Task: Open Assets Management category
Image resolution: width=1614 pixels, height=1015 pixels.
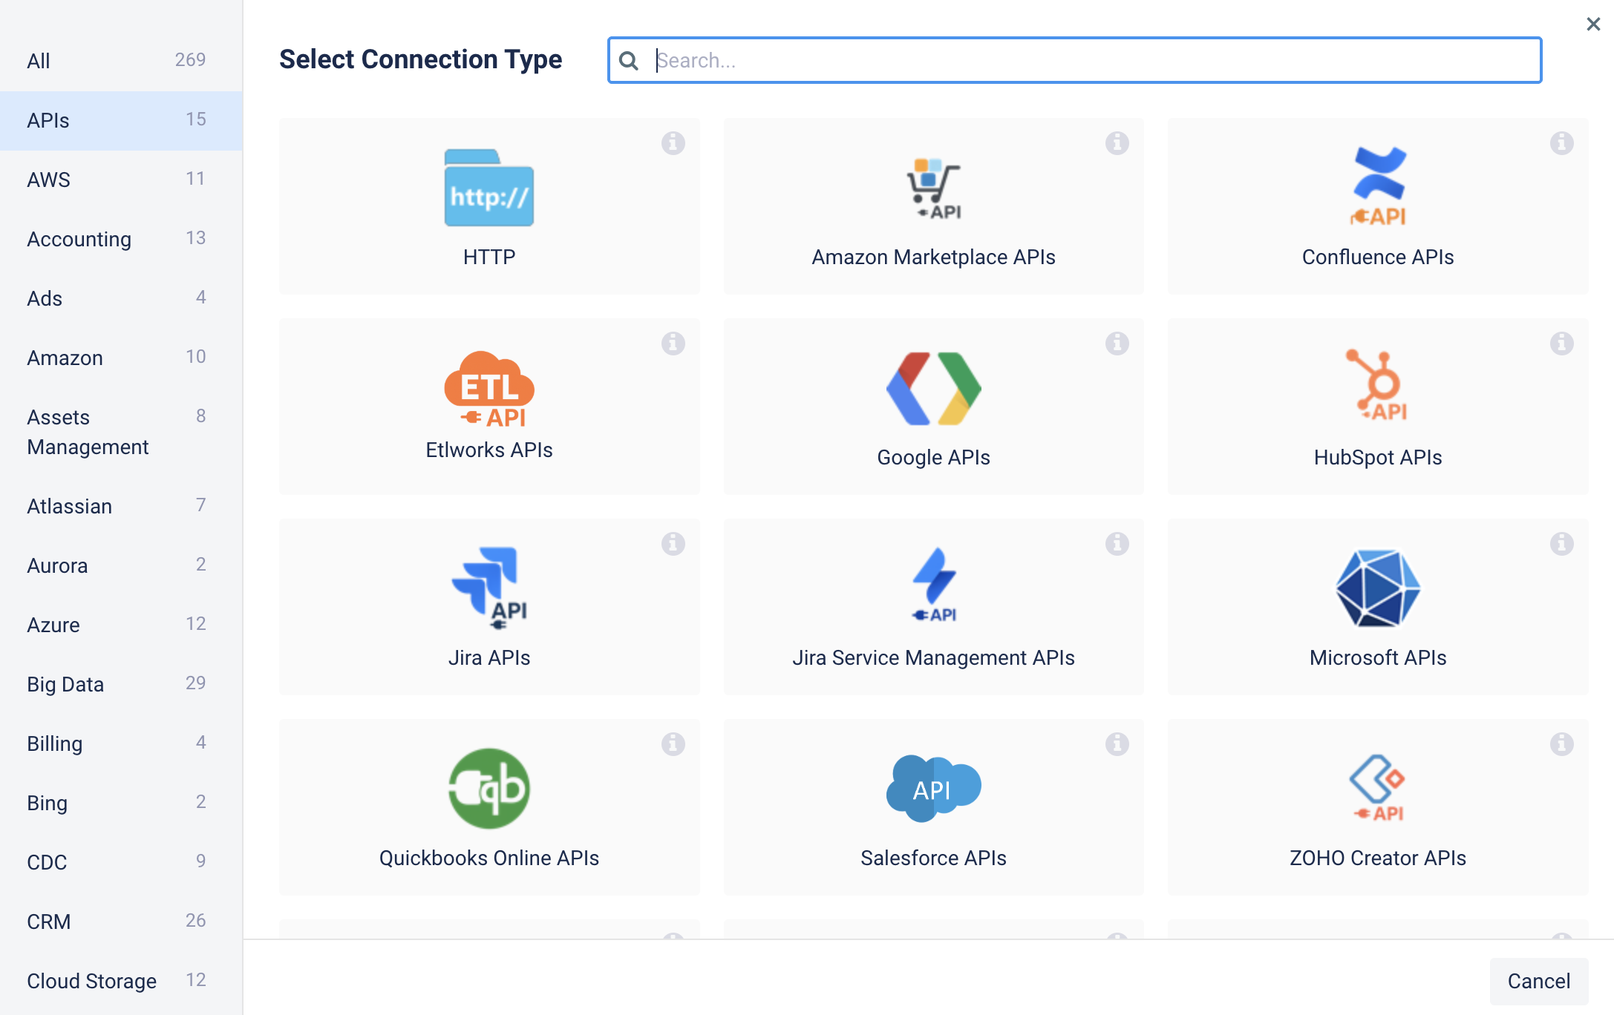Action: pos(121,432)
